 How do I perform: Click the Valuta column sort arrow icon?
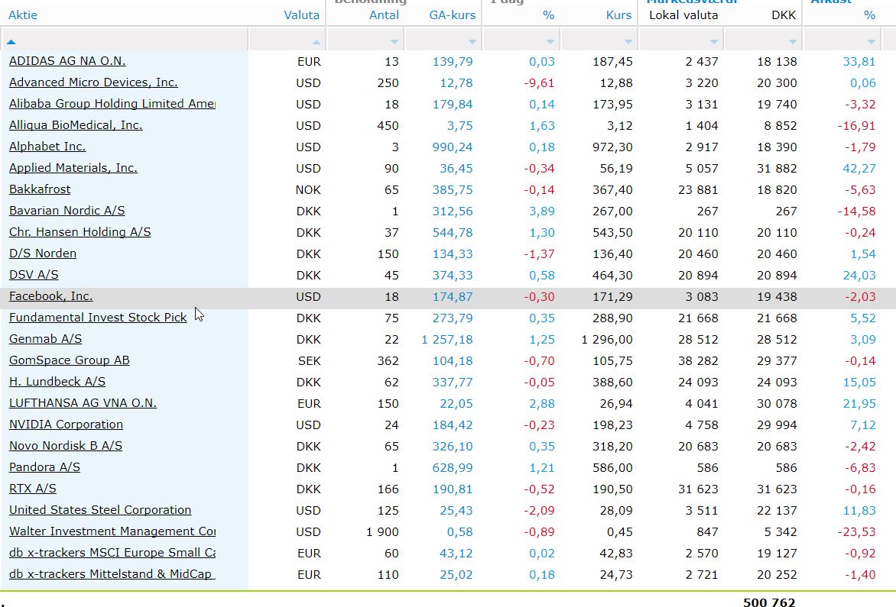click(316, 42)
